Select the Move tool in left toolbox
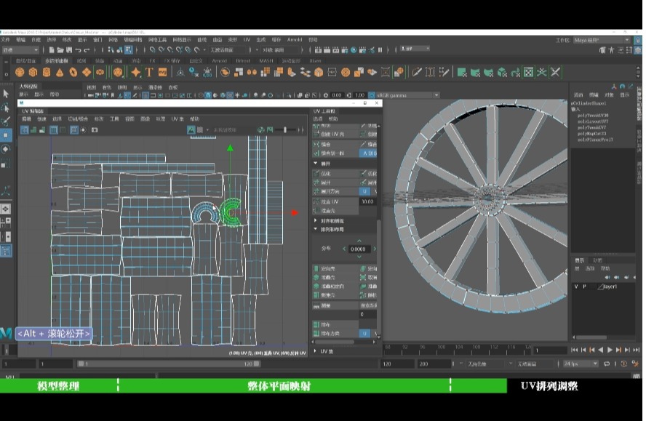This screenshot has height=421, width=646. [6, 135]
